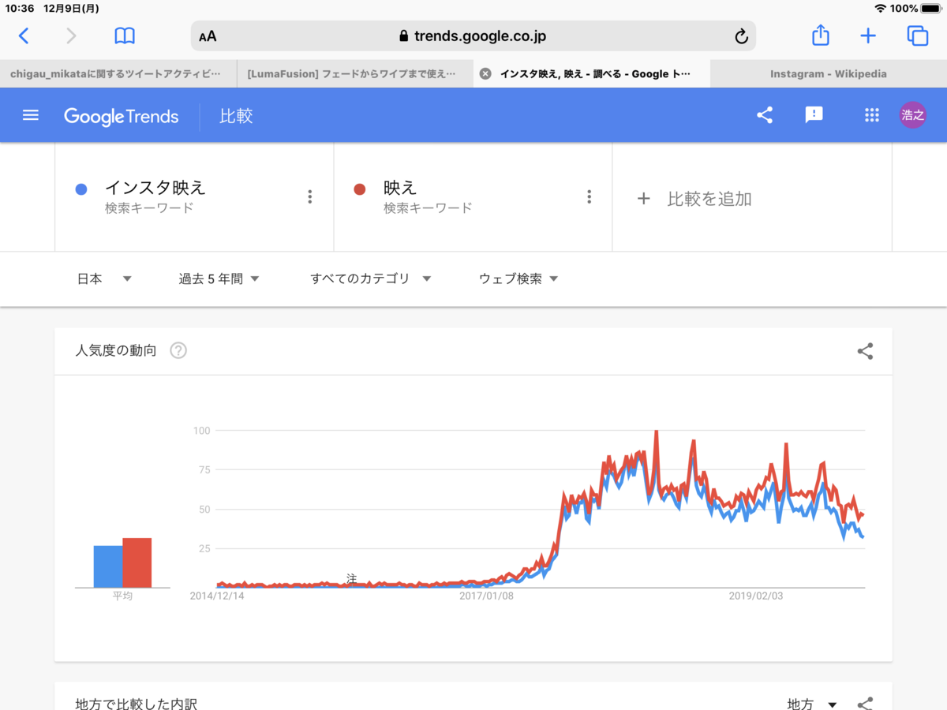947x710 pixels.
Task: Open the AA reader text-size menu
Action: pos(208,36)
